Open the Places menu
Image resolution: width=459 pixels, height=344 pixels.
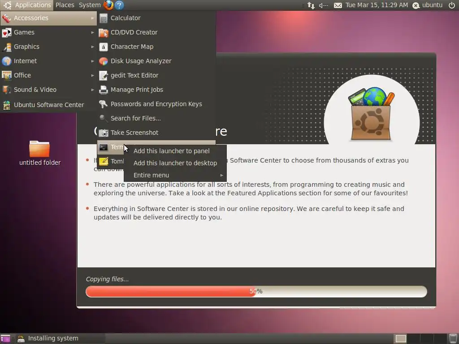pyautogui.click(x=65, y=5)
